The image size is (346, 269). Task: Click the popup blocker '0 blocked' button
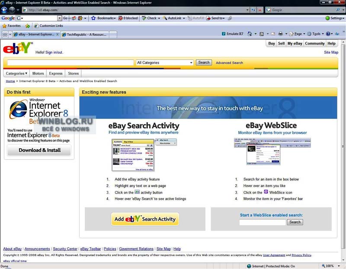pos(128,18)
